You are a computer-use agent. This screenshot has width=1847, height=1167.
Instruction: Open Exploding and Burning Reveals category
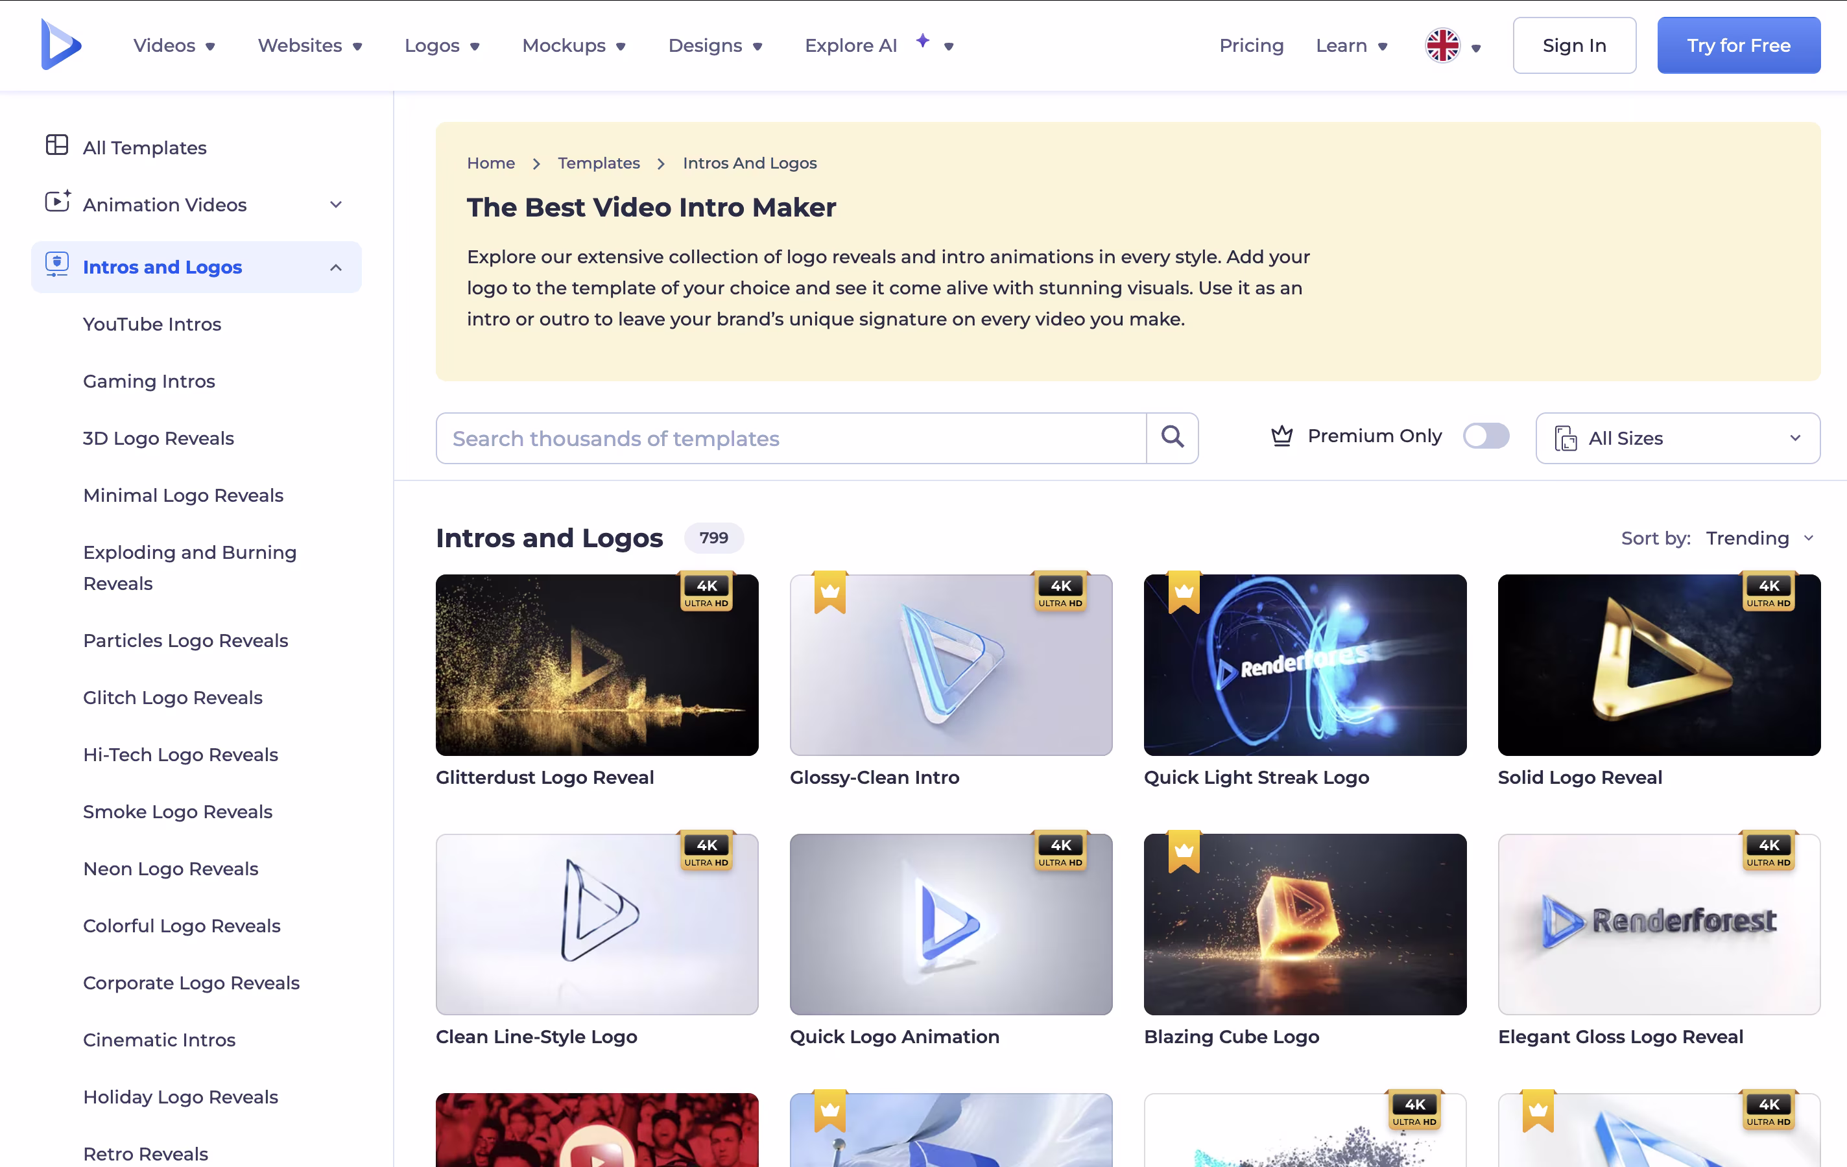click(189, 568)
